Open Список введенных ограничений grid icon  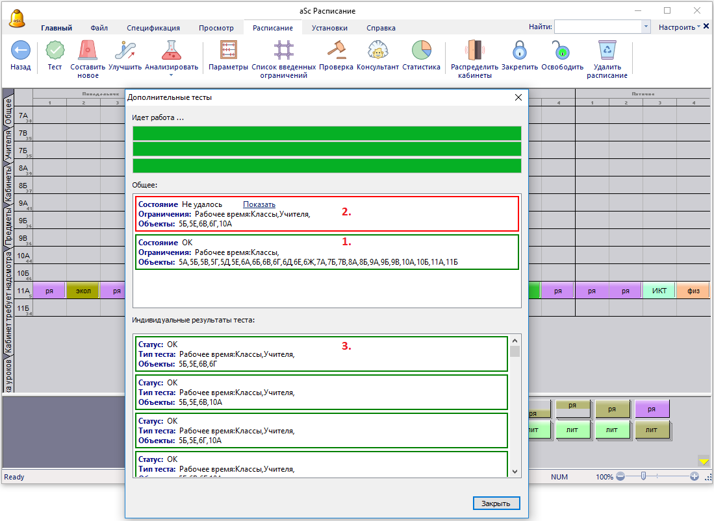pyautogui.click(x=283, y=51)
